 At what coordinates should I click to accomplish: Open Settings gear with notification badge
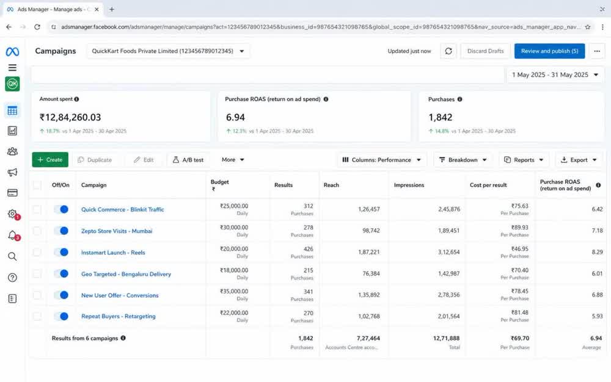(13, 214)
